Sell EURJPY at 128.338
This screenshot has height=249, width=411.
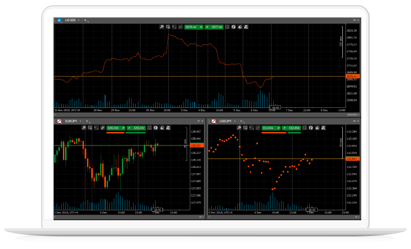point(116,128)
